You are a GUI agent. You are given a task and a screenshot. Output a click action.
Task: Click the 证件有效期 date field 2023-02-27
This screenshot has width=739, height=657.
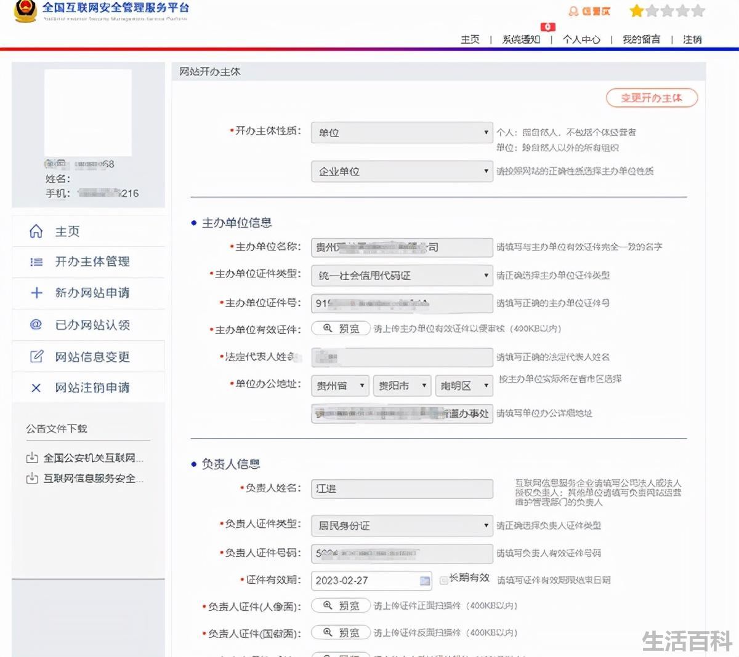pyautogui.click(x=372, y=581)
